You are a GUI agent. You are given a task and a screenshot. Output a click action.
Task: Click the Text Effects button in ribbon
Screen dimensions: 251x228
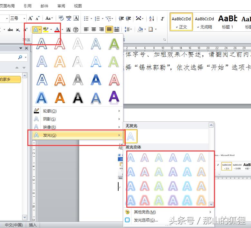point(35,30)
